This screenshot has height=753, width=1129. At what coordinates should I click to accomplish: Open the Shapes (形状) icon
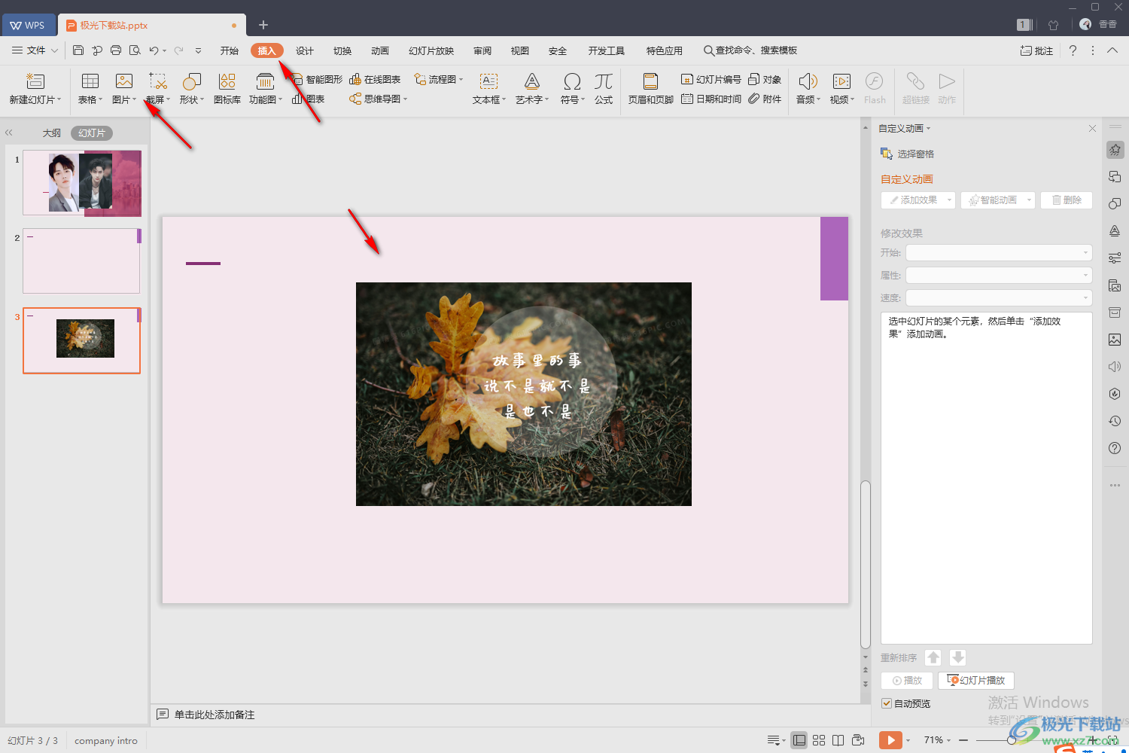click(x=192, y=81)
